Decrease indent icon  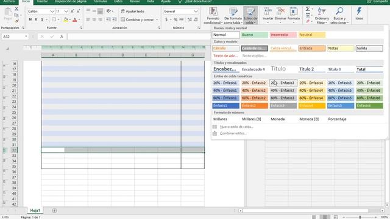[x=108, y=19]
